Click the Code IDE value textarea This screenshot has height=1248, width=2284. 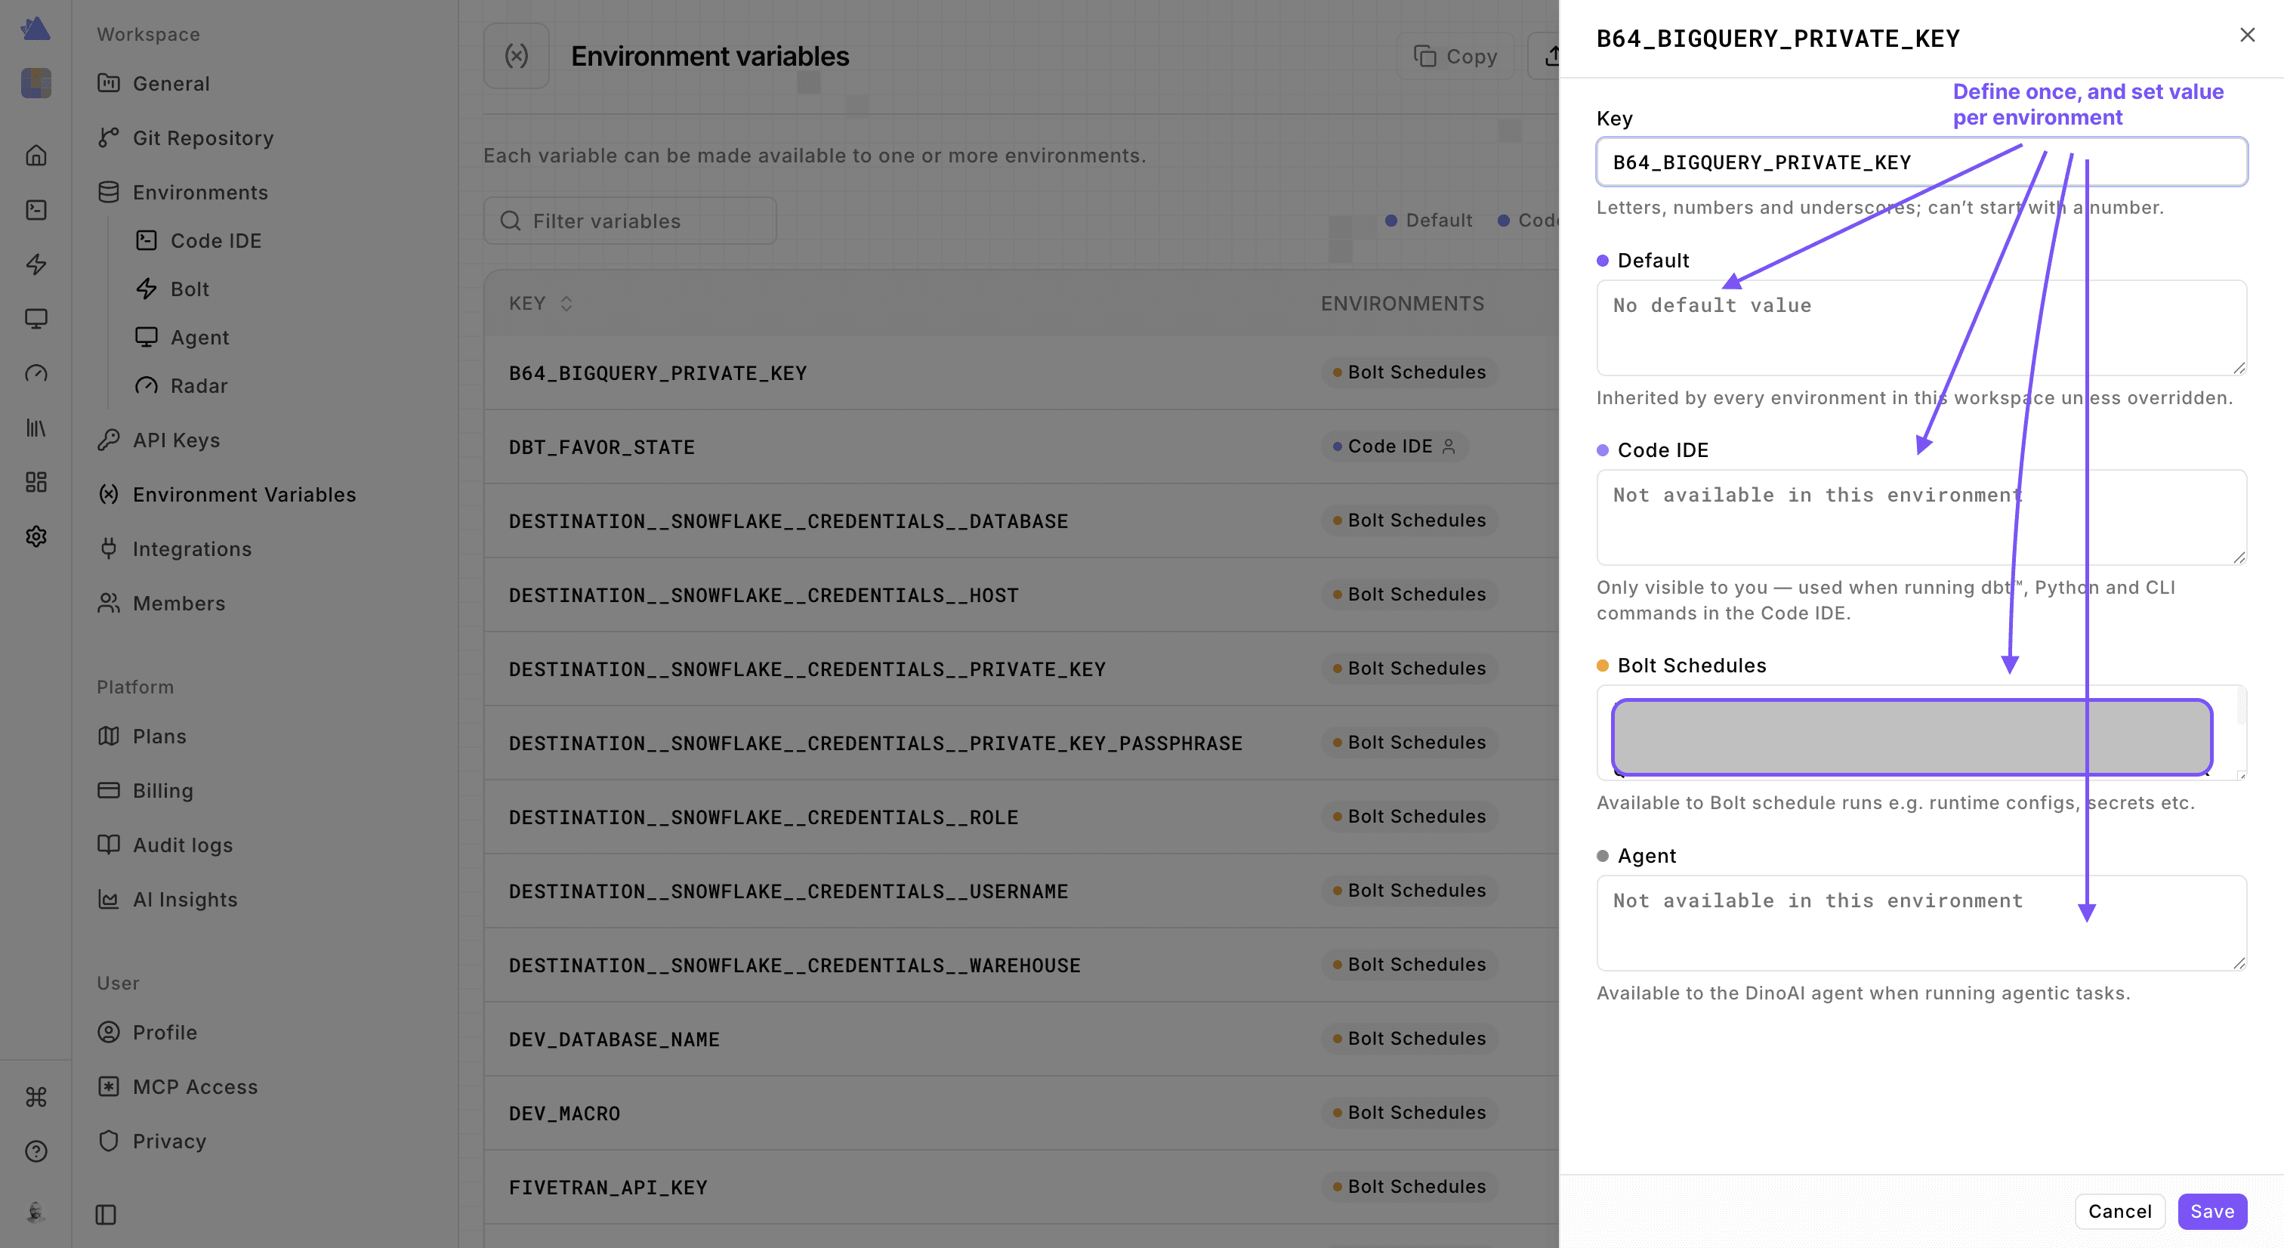pyautogui.click(x=1921, y=517)
